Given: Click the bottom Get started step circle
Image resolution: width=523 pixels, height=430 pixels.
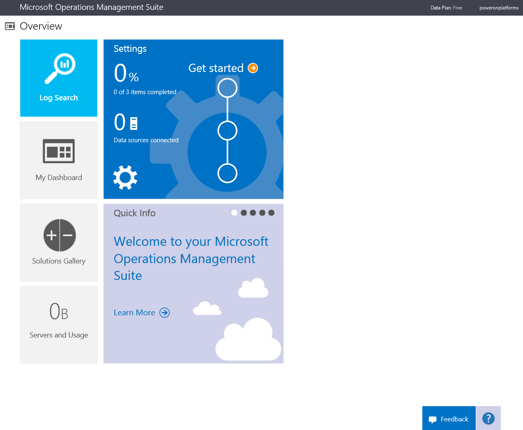Looking at the screenshot, I should point(228,173).
